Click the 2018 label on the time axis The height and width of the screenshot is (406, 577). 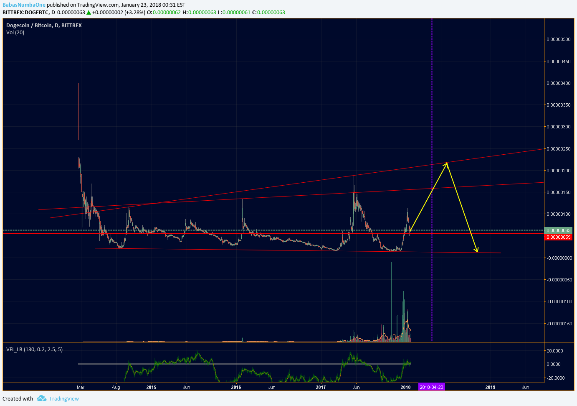[405, 387]
